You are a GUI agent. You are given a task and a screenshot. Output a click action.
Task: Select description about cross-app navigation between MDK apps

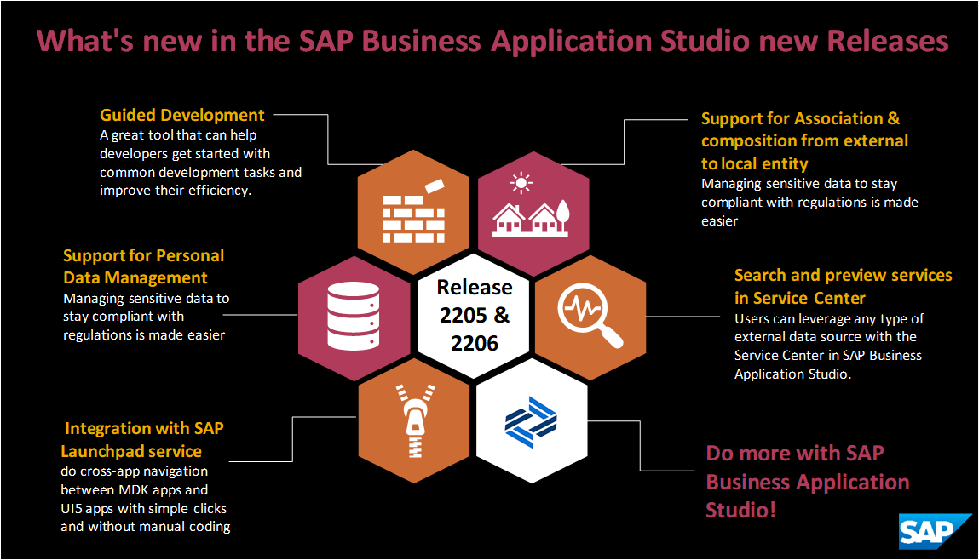point(146,499)
